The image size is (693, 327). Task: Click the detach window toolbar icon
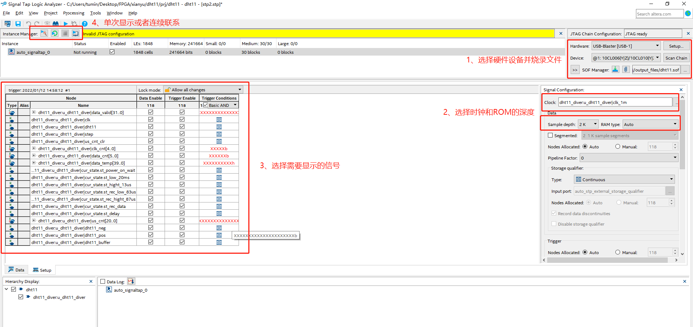pyautogui.click(x=7, y=24)
